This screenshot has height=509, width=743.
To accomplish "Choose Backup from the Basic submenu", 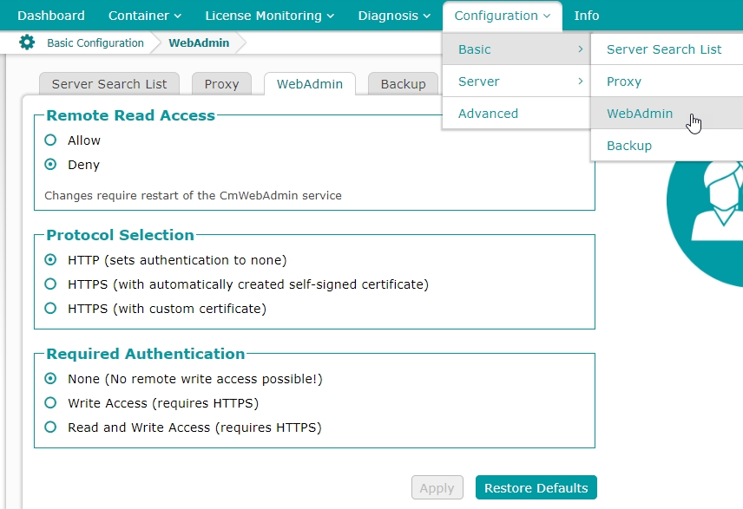I will [x=629, y=146].
